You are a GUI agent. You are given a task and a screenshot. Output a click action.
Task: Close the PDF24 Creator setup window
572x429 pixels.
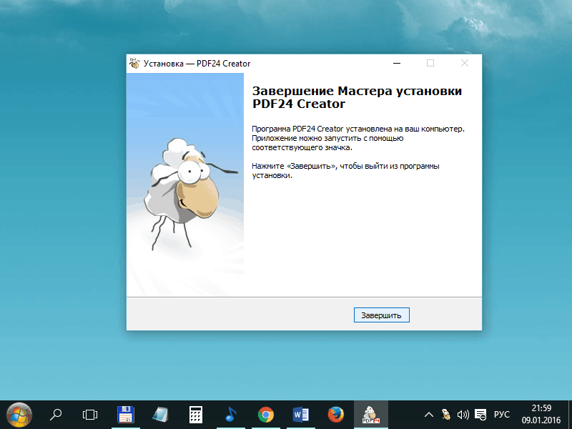[x=465, y=64]
